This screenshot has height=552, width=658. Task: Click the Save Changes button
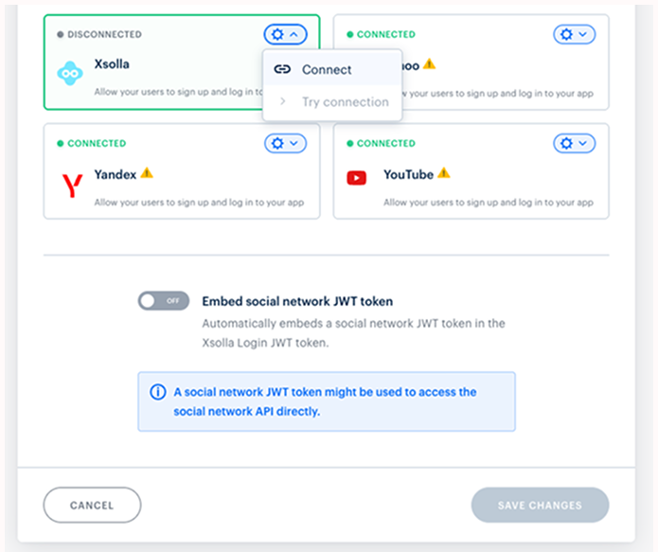[x=540, y=505]
